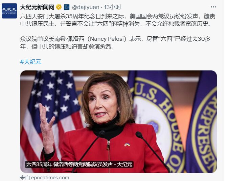Click the card headline 六四35周年 caption

pos(79,164)
